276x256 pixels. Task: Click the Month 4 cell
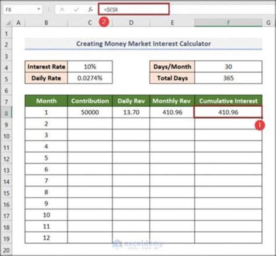(x=46, y=146)
